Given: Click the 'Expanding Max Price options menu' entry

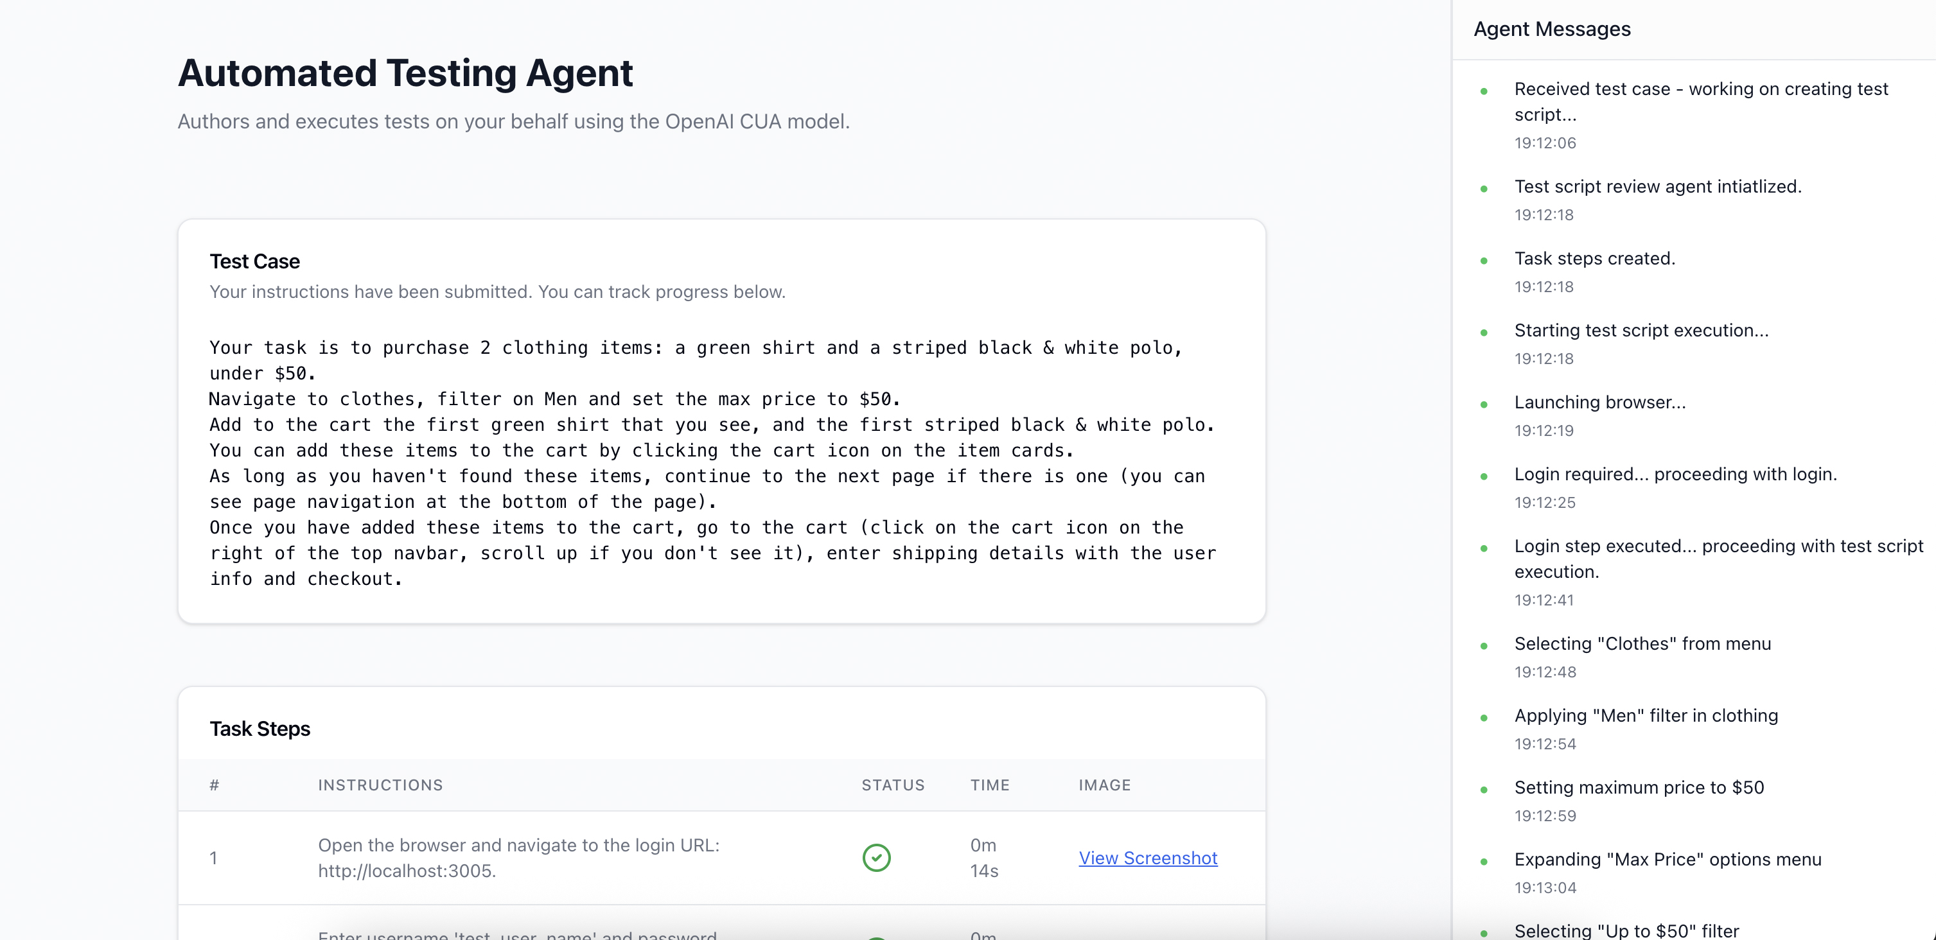Looking at the screenshot, I should [1668, 860].
